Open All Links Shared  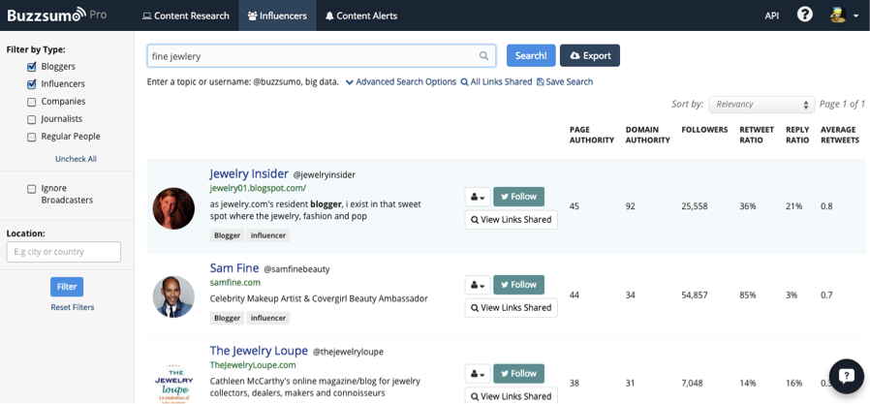pos(497,82)
